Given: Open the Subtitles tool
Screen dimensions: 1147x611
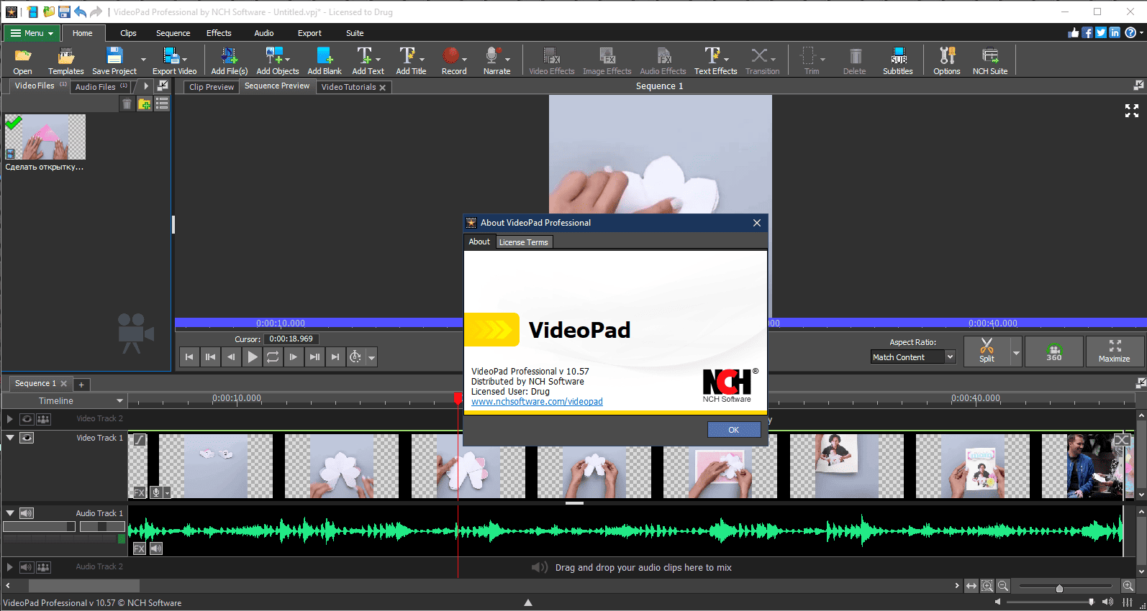Looking at the screenshot, I should pyautogui.click(x=897, y=60).
